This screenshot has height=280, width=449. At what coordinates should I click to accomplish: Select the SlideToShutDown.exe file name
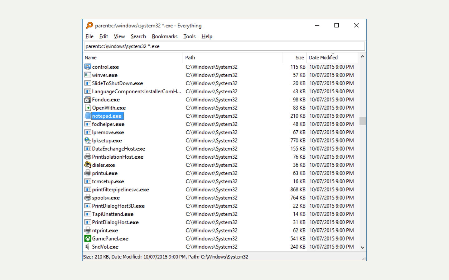pyautogui.click(x=118, y=83)
